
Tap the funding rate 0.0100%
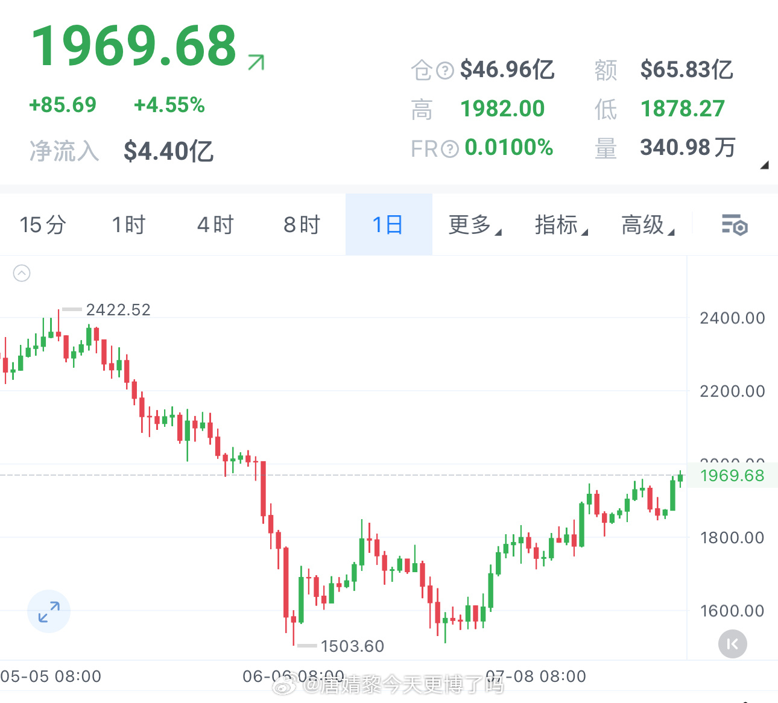click(509, 148)
